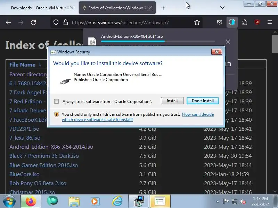Viewport: 278px width, 208px height.
Task: Open the 7 xDark Deluxe link
Action: [x=28, y=111]
